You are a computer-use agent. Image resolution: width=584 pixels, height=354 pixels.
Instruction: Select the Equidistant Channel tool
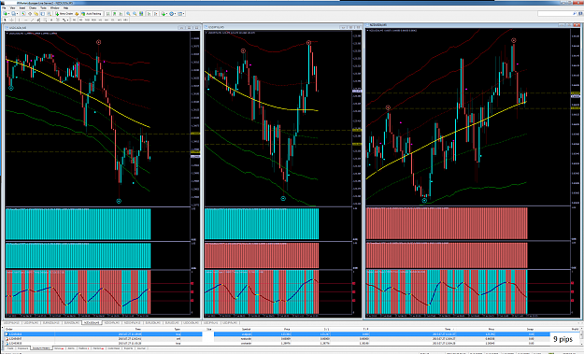[x=38, y=21]
